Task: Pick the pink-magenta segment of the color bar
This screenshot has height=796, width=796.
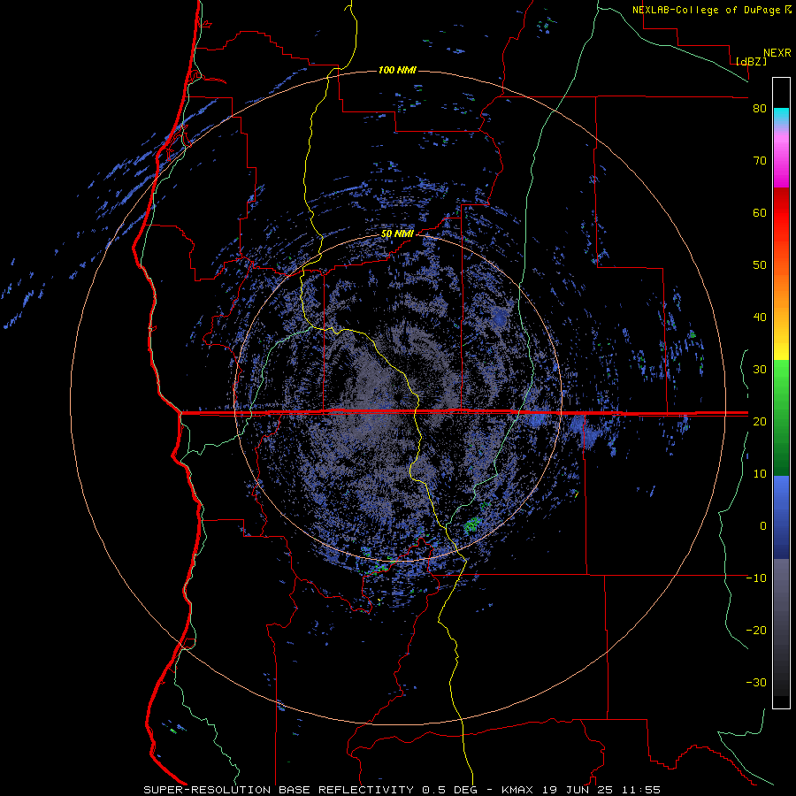Action: click(781, 157)
